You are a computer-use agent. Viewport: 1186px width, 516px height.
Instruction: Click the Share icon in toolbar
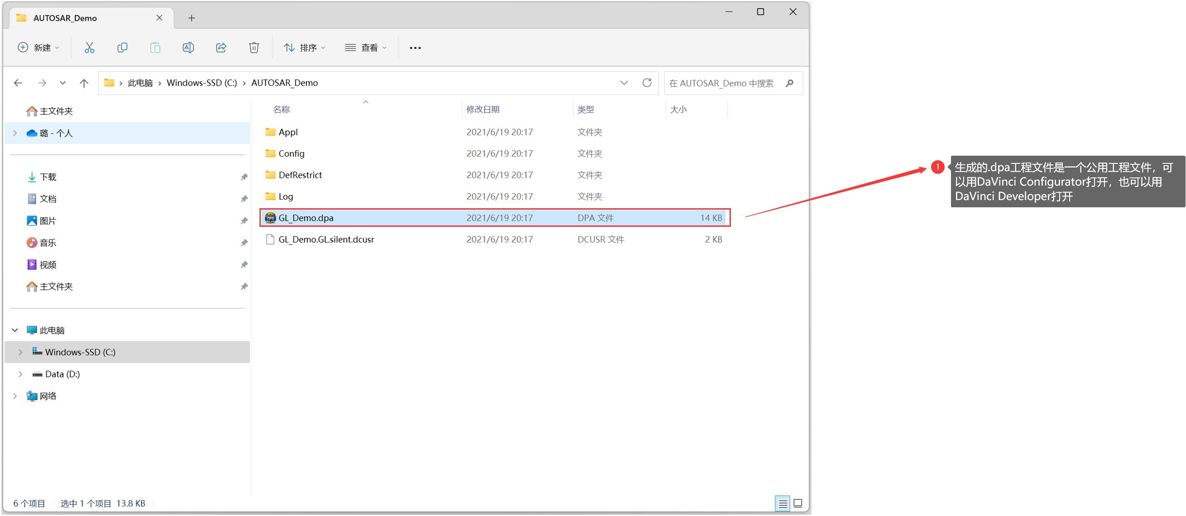pos(221,48)
